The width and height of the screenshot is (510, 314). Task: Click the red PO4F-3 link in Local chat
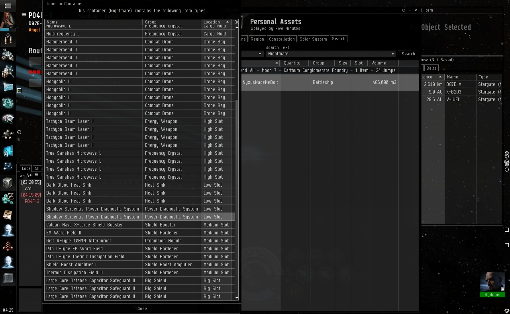tap(32, 201)
